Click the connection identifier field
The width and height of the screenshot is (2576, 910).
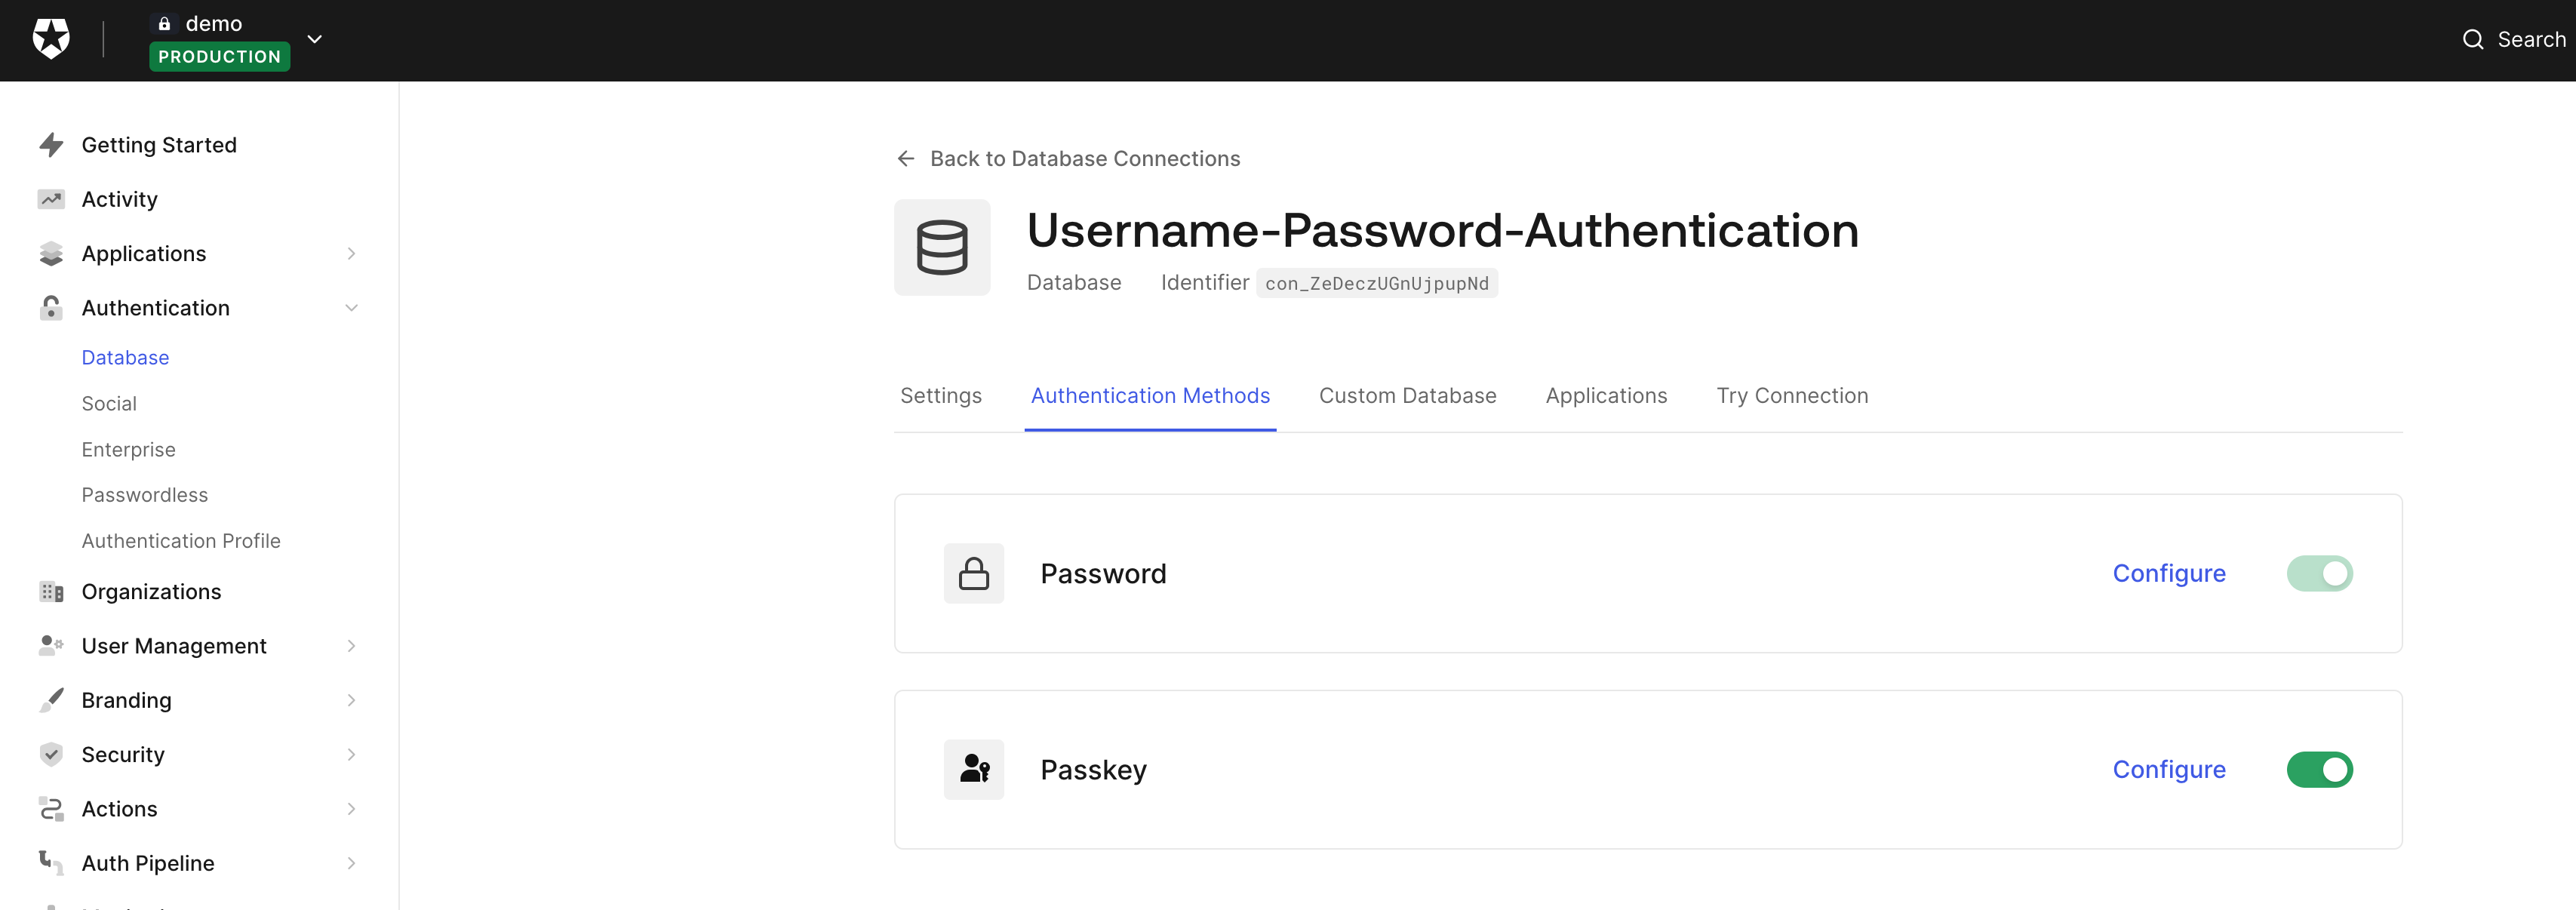point(1377,282)
